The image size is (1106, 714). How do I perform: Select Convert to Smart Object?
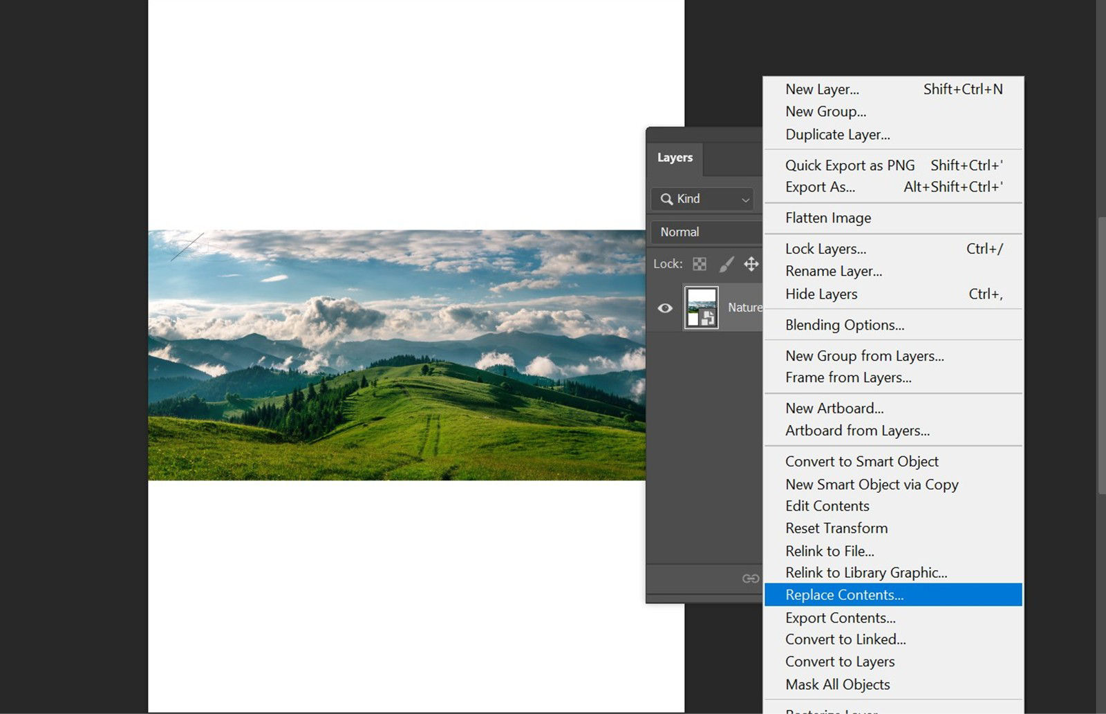click(861, 461)
